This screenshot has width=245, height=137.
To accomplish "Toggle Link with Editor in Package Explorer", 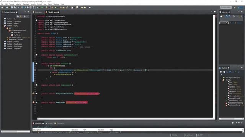I will point(21,16).
